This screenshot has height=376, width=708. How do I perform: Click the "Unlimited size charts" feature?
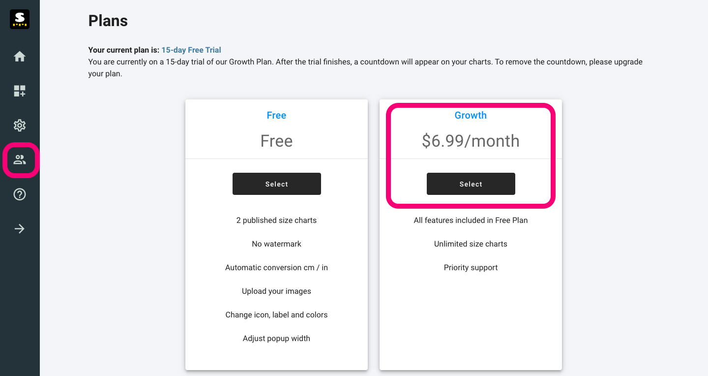(x=471, y=244)
